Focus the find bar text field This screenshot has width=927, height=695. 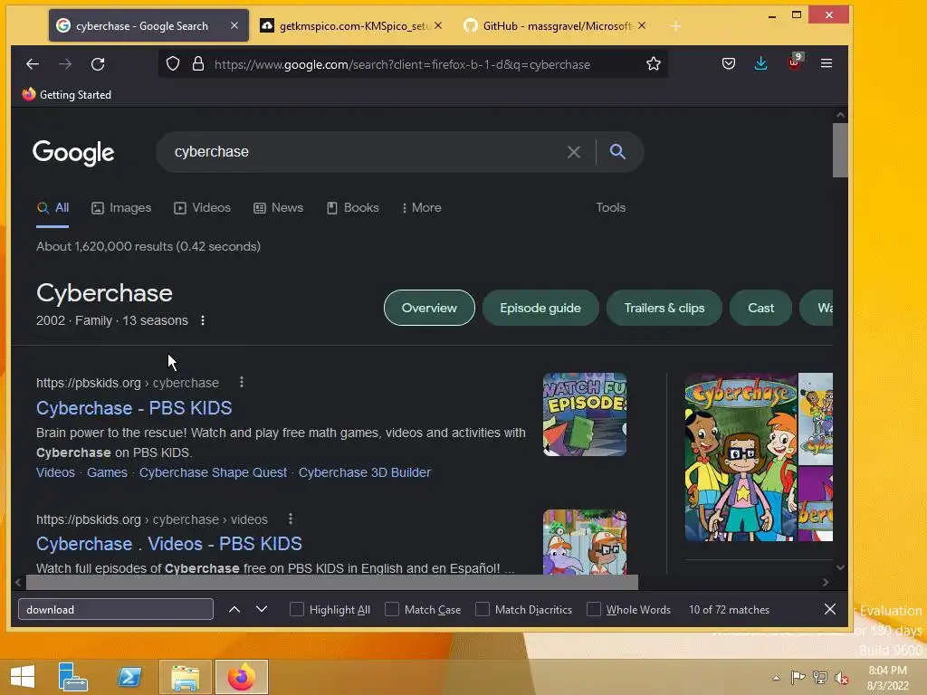click(116, 609)
